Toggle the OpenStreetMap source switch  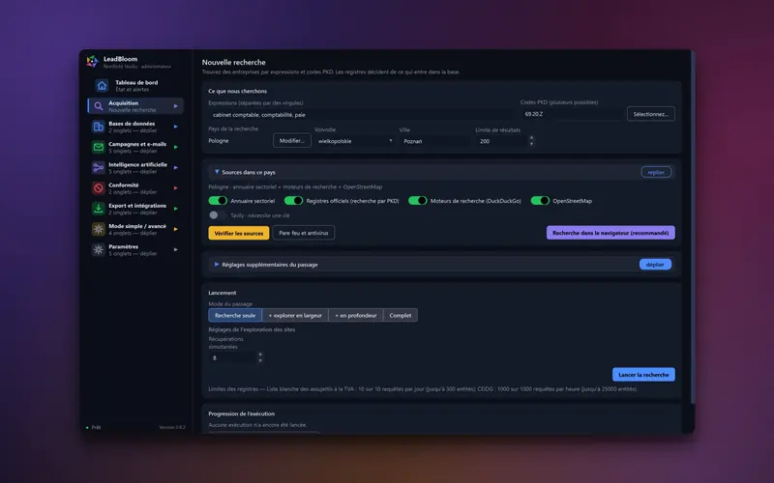(x=540, y=201)
